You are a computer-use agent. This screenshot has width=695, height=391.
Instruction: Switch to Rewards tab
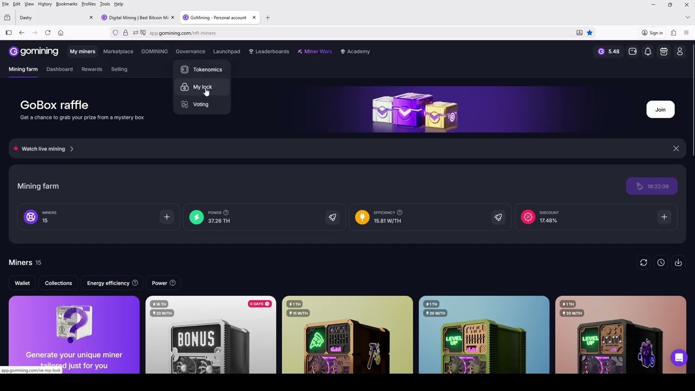[x=92, y=70]
